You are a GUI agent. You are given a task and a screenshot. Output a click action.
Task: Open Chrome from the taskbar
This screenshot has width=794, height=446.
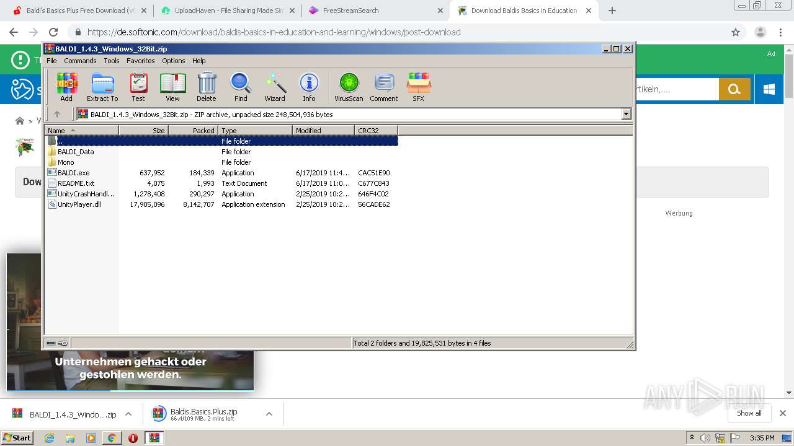(x=112, y=438)
